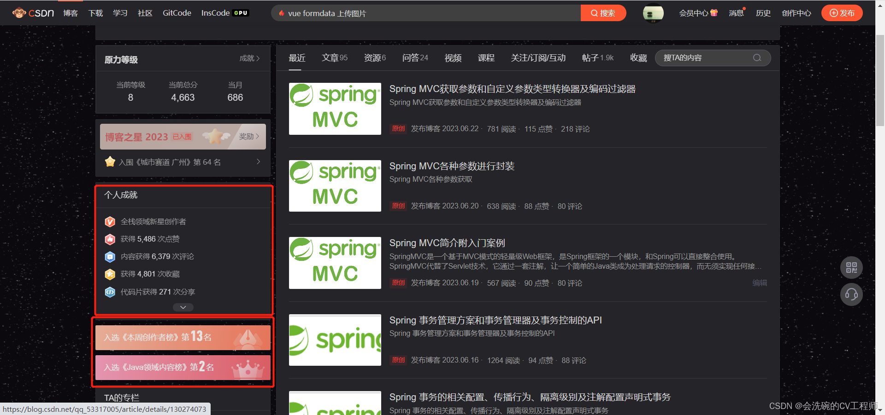The width and height of the screenshot is (885, 415).
Task: Click the star icon beside 入围城市赛道
Action: pyautogui.click(x=110, y=162)
